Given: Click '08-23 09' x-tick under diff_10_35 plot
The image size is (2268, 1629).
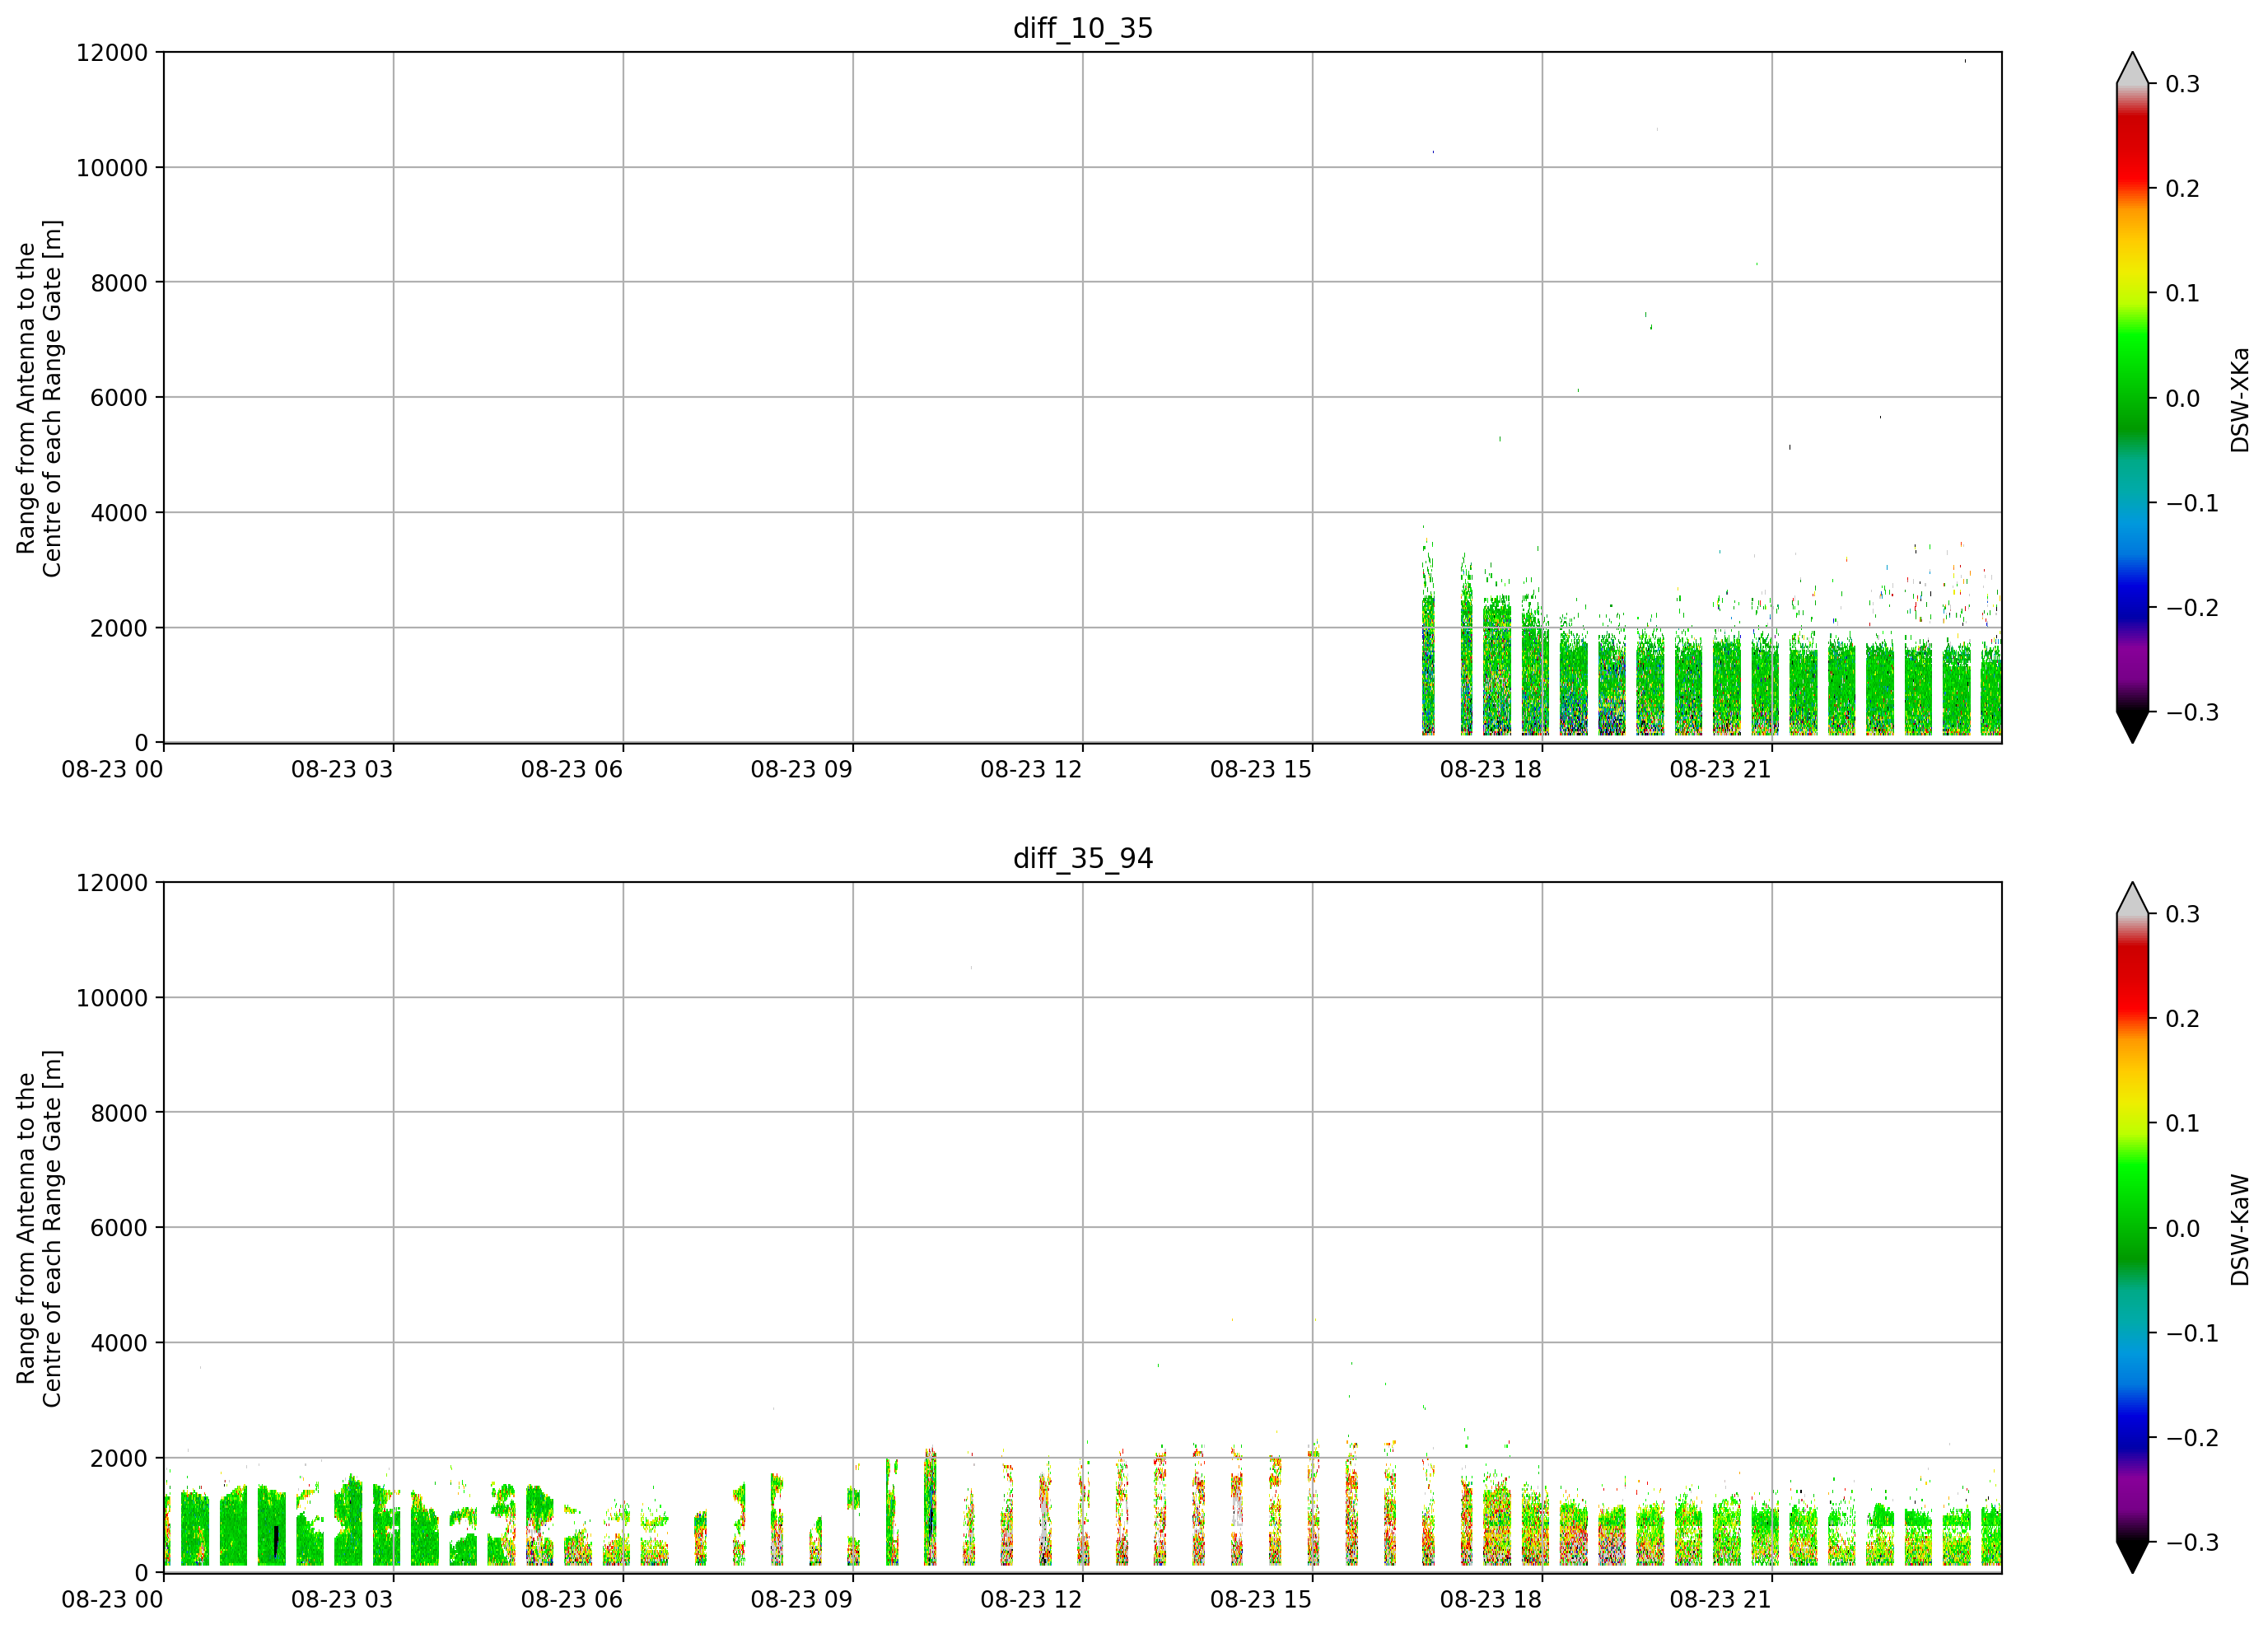Looking at the screenshot, I should click(x=802, y=769).
